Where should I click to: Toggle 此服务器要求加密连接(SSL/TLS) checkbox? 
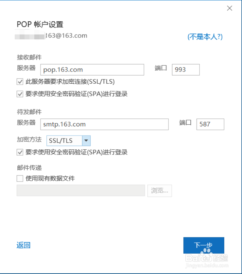coord(20,81)
